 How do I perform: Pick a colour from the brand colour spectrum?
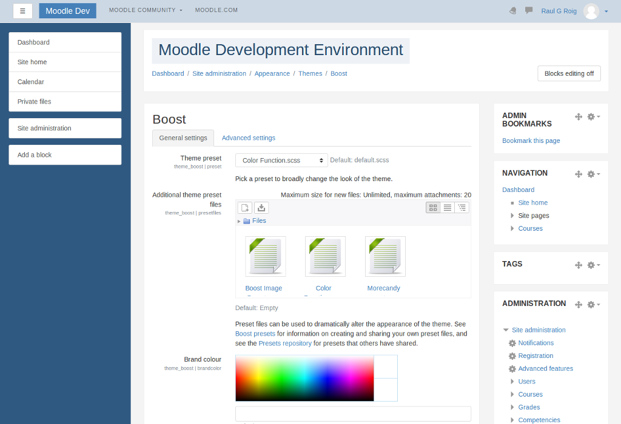tap(304, 378)
